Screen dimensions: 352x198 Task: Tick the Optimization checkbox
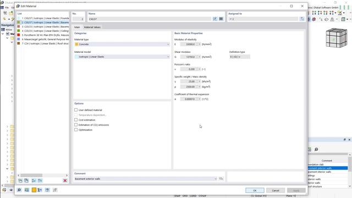[x=76, y=130]
